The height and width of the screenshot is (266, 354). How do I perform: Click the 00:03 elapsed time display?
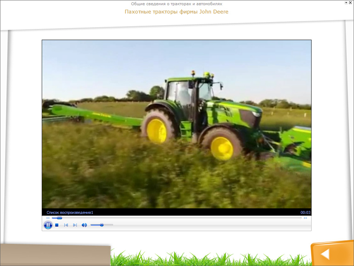tap(305, 213)
